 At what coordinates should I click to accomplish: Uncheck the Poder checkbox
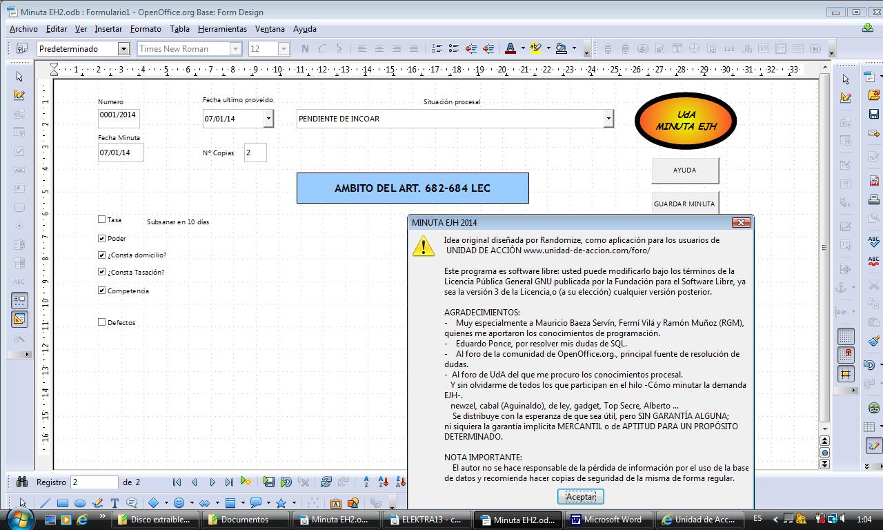[x=102, y=238]
